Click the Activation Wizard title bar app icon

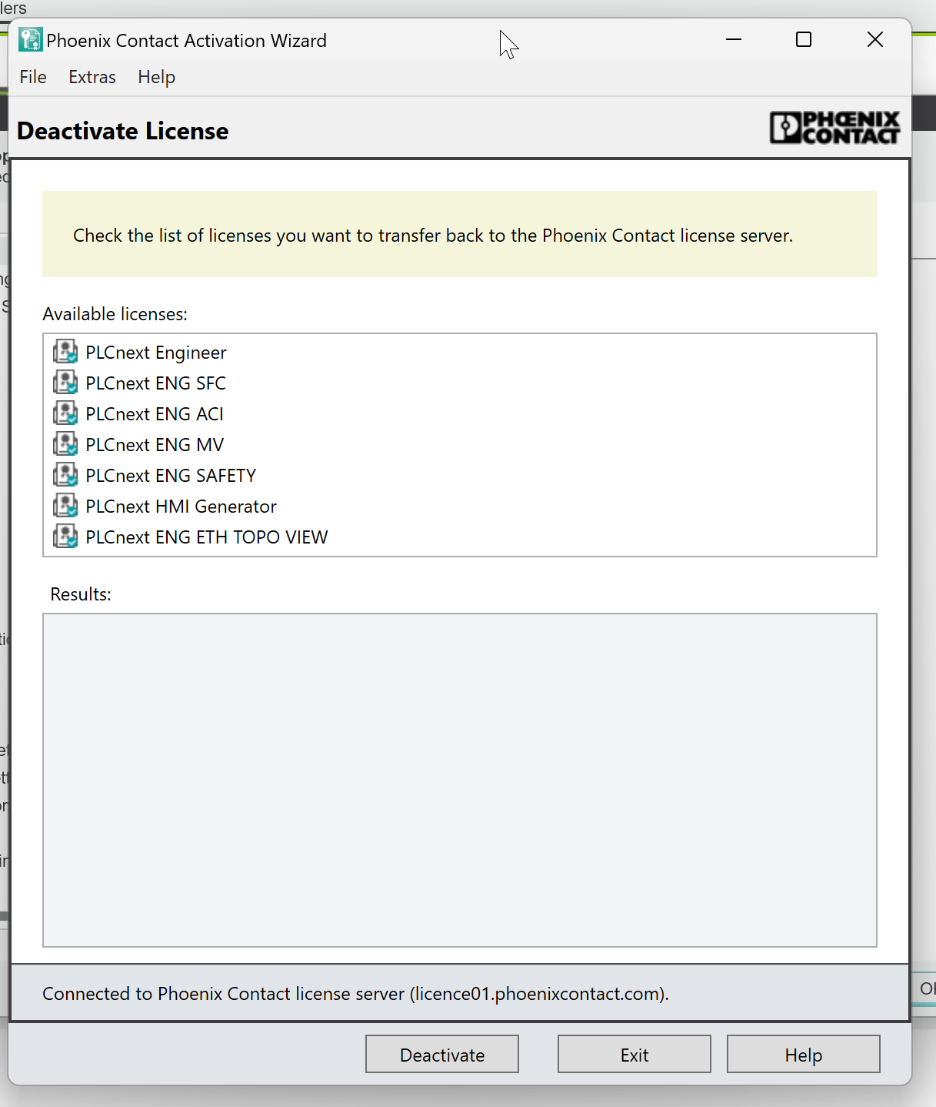coord(31,40)
